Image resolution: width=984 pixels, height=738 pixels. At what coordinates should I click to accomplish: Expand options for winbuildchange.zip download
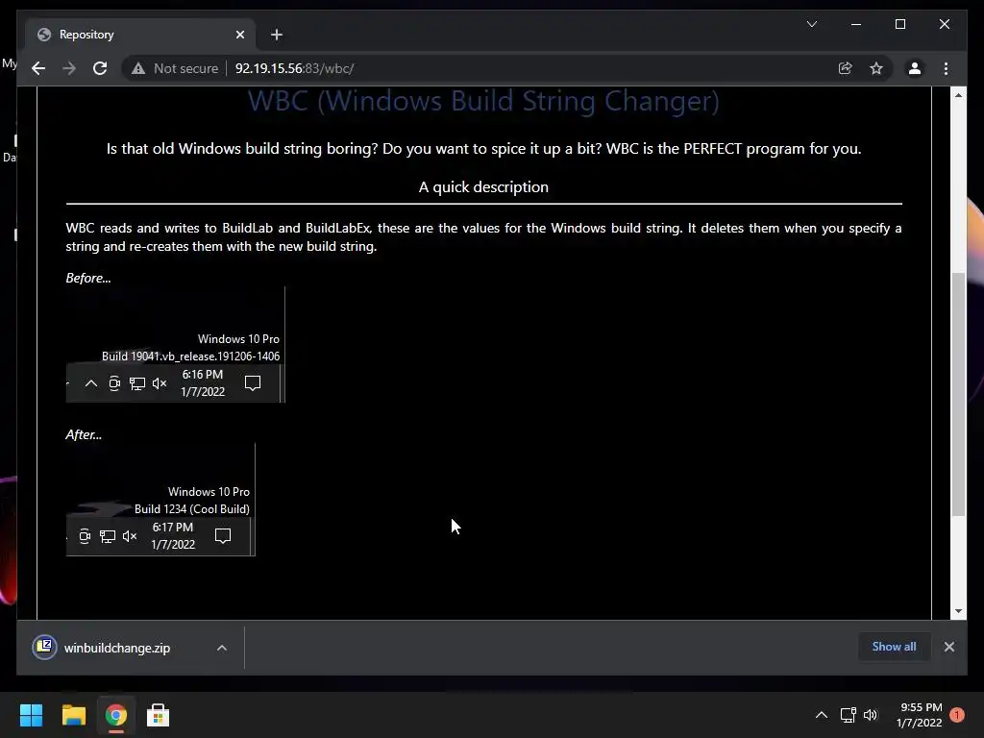click(x=222, y=648)
